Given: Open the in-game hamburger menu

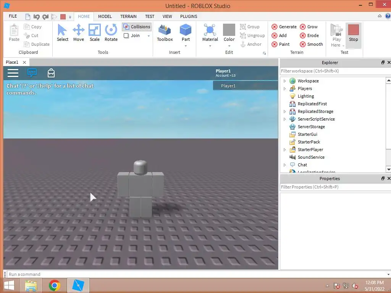Looking at the screenshot, I should pyautogui.click(x=13, y=73).
